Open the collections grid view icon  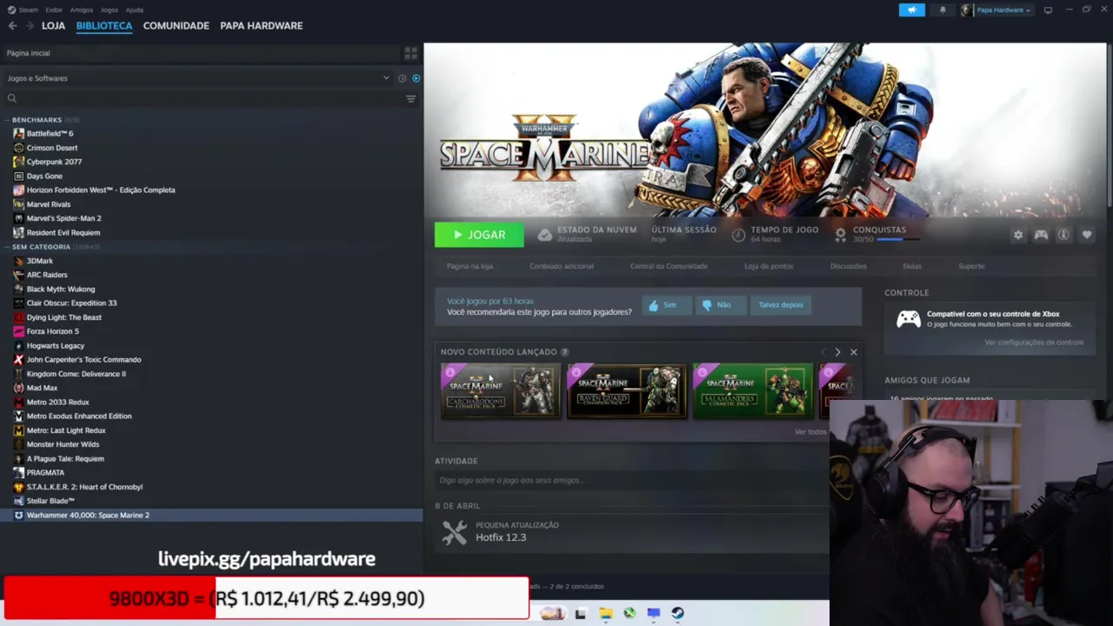410,53
